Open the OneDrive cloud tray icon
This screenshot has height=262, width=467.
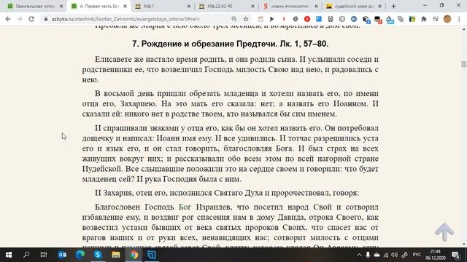[377, 255]
